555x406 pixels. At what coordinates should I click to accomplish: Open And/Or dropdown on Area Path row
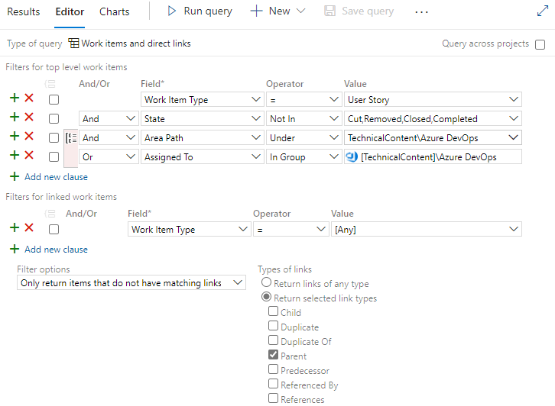[x=109, y=138]
